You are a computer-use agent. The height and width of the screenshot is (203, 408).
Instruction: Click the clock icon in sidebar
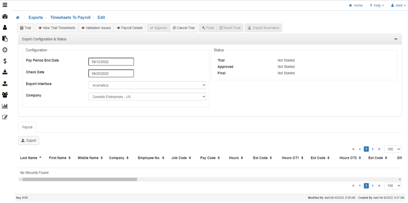tap(5, 50)
